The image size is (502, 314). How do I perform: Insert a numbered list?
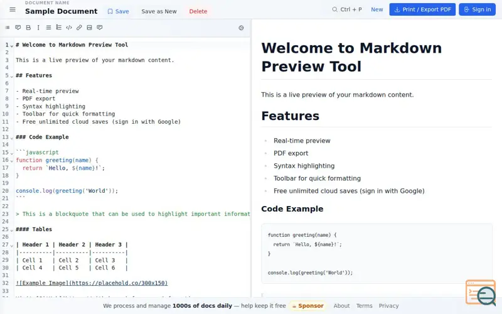tap(58, 28)
